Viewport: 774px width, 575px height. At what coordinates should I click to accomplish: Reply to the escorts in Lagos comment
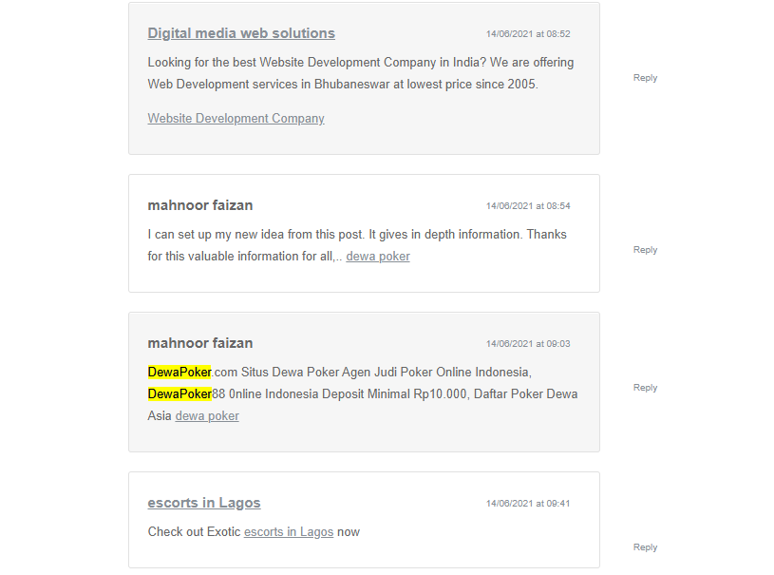[x=645, y=547]
